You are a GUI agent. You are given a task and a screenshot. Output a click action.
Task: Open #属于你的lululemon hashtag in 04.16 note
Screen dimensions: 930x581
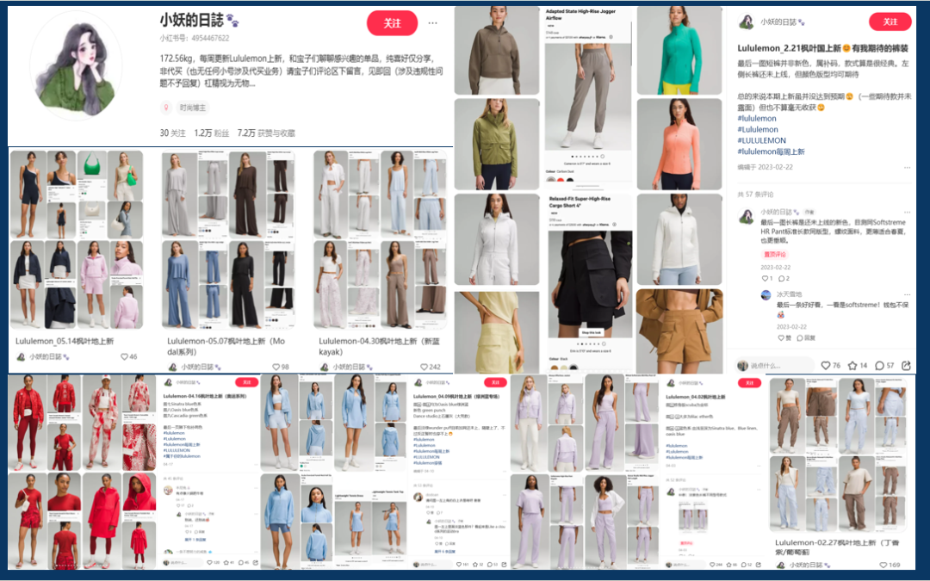coord(182,456)
